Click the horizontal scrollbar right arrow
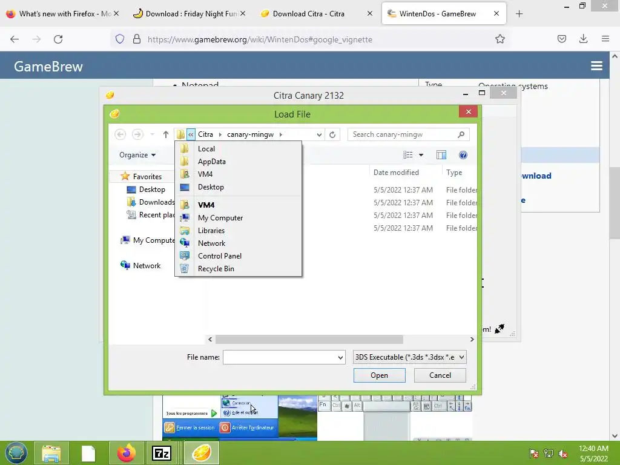The width and height of the screenshot is (620, 465). [x=472, y=339]
